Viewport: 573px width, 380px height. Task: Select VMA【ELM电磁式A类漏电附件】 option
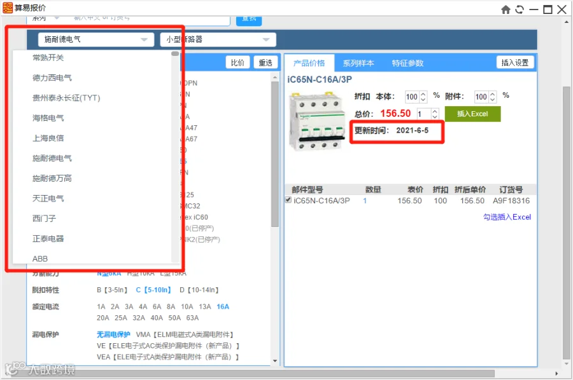[185, 334]
